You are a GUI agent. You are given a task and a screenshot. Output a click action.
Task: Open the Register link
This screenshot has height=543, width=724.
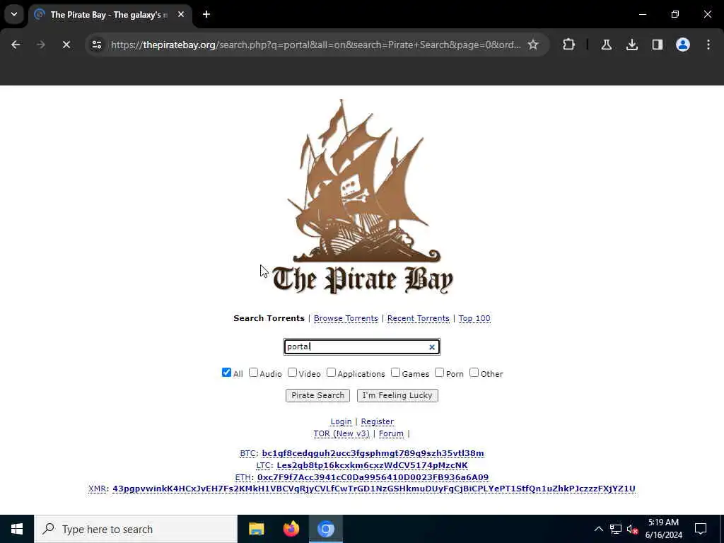378,421
